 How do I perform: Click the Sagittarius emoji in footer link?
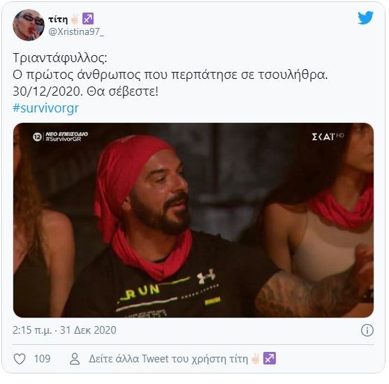click(270, 358)
